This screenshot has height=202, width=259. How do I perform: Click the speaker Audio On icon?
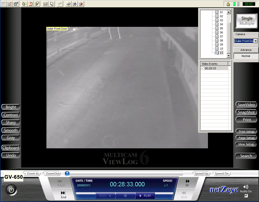pos(246,187)
